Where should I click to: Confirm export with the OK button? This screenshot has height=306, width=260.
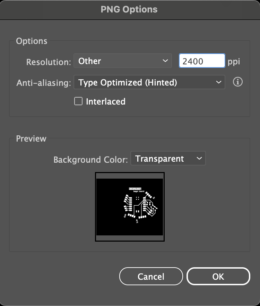(x=218, y=276)
